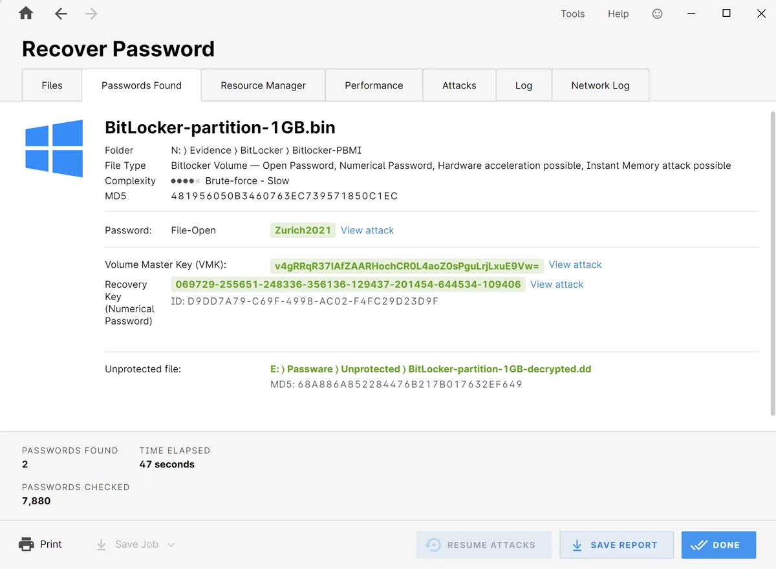
Task: Click the Print button label
Action: click(x=51, y=544)
